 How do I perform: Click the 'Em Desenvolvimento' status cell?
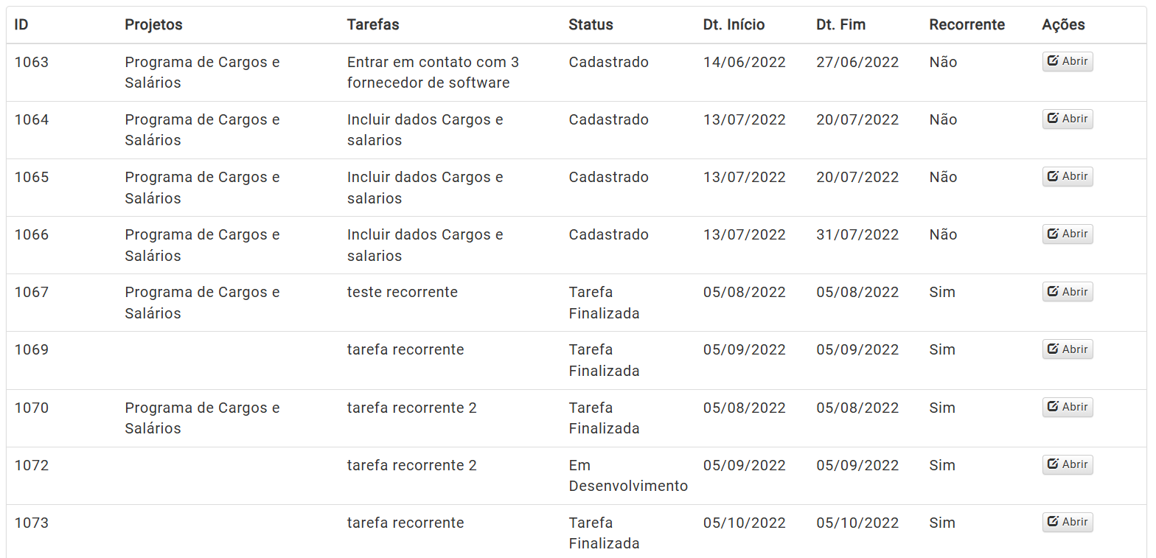(x=628, y=475)
